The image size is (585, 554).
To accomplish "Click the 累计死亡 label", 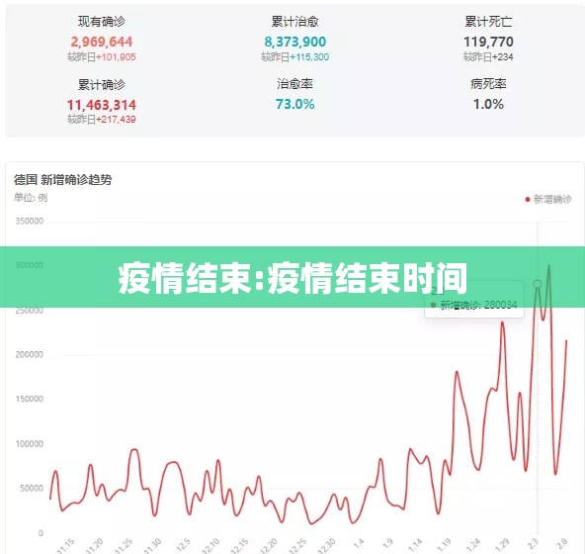I will [488, 22].
